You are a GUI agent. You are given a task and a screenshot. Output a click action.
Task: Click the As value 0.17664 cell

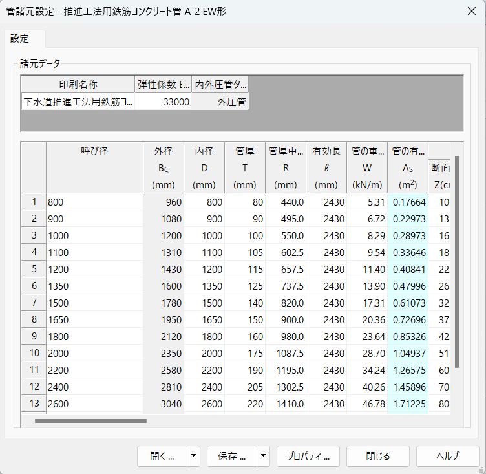(408, 202)
